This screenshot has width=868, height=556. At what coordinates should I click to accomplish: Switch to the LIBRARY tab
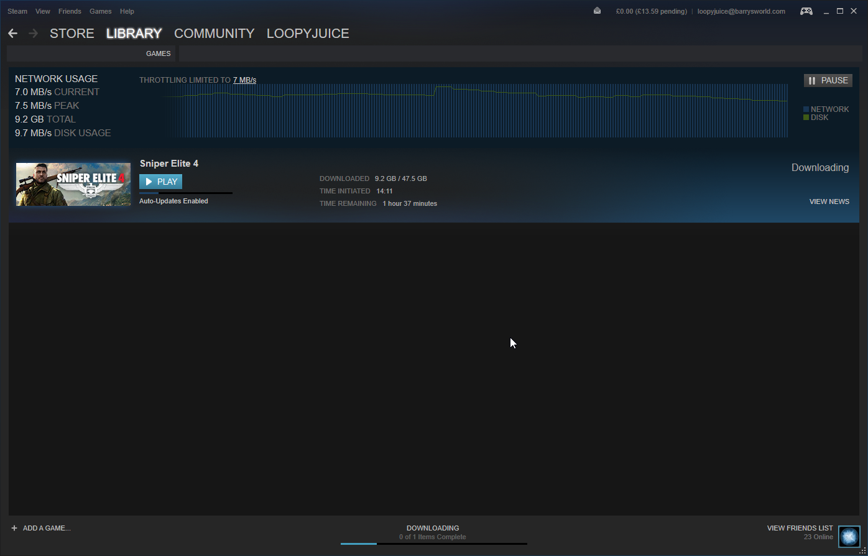[134, 34]
